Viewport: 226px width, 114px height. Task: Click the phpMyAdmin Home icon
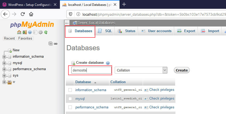click(x=19, y=32)
